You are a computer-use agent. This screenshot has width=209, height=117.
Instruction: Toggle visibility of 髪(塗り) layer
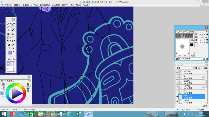click(x=177, y=82)
